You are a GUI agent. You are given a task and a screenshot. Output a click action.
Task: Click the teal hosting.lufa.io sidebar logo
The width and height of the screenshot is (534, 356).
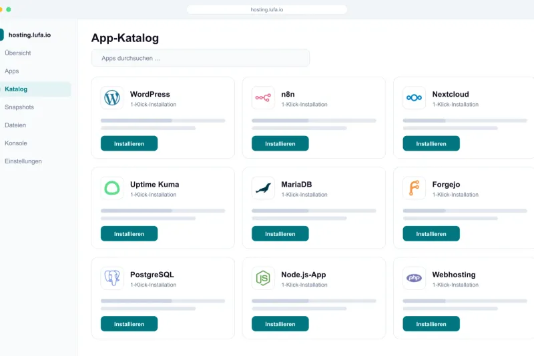(x=2, y=35)
